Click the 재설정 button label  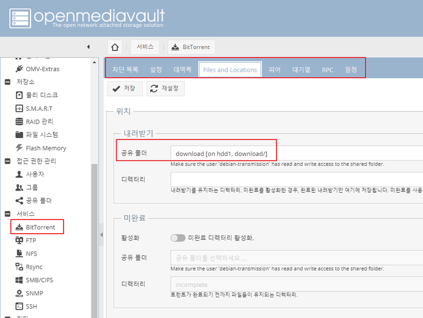(x=170, y=88)
